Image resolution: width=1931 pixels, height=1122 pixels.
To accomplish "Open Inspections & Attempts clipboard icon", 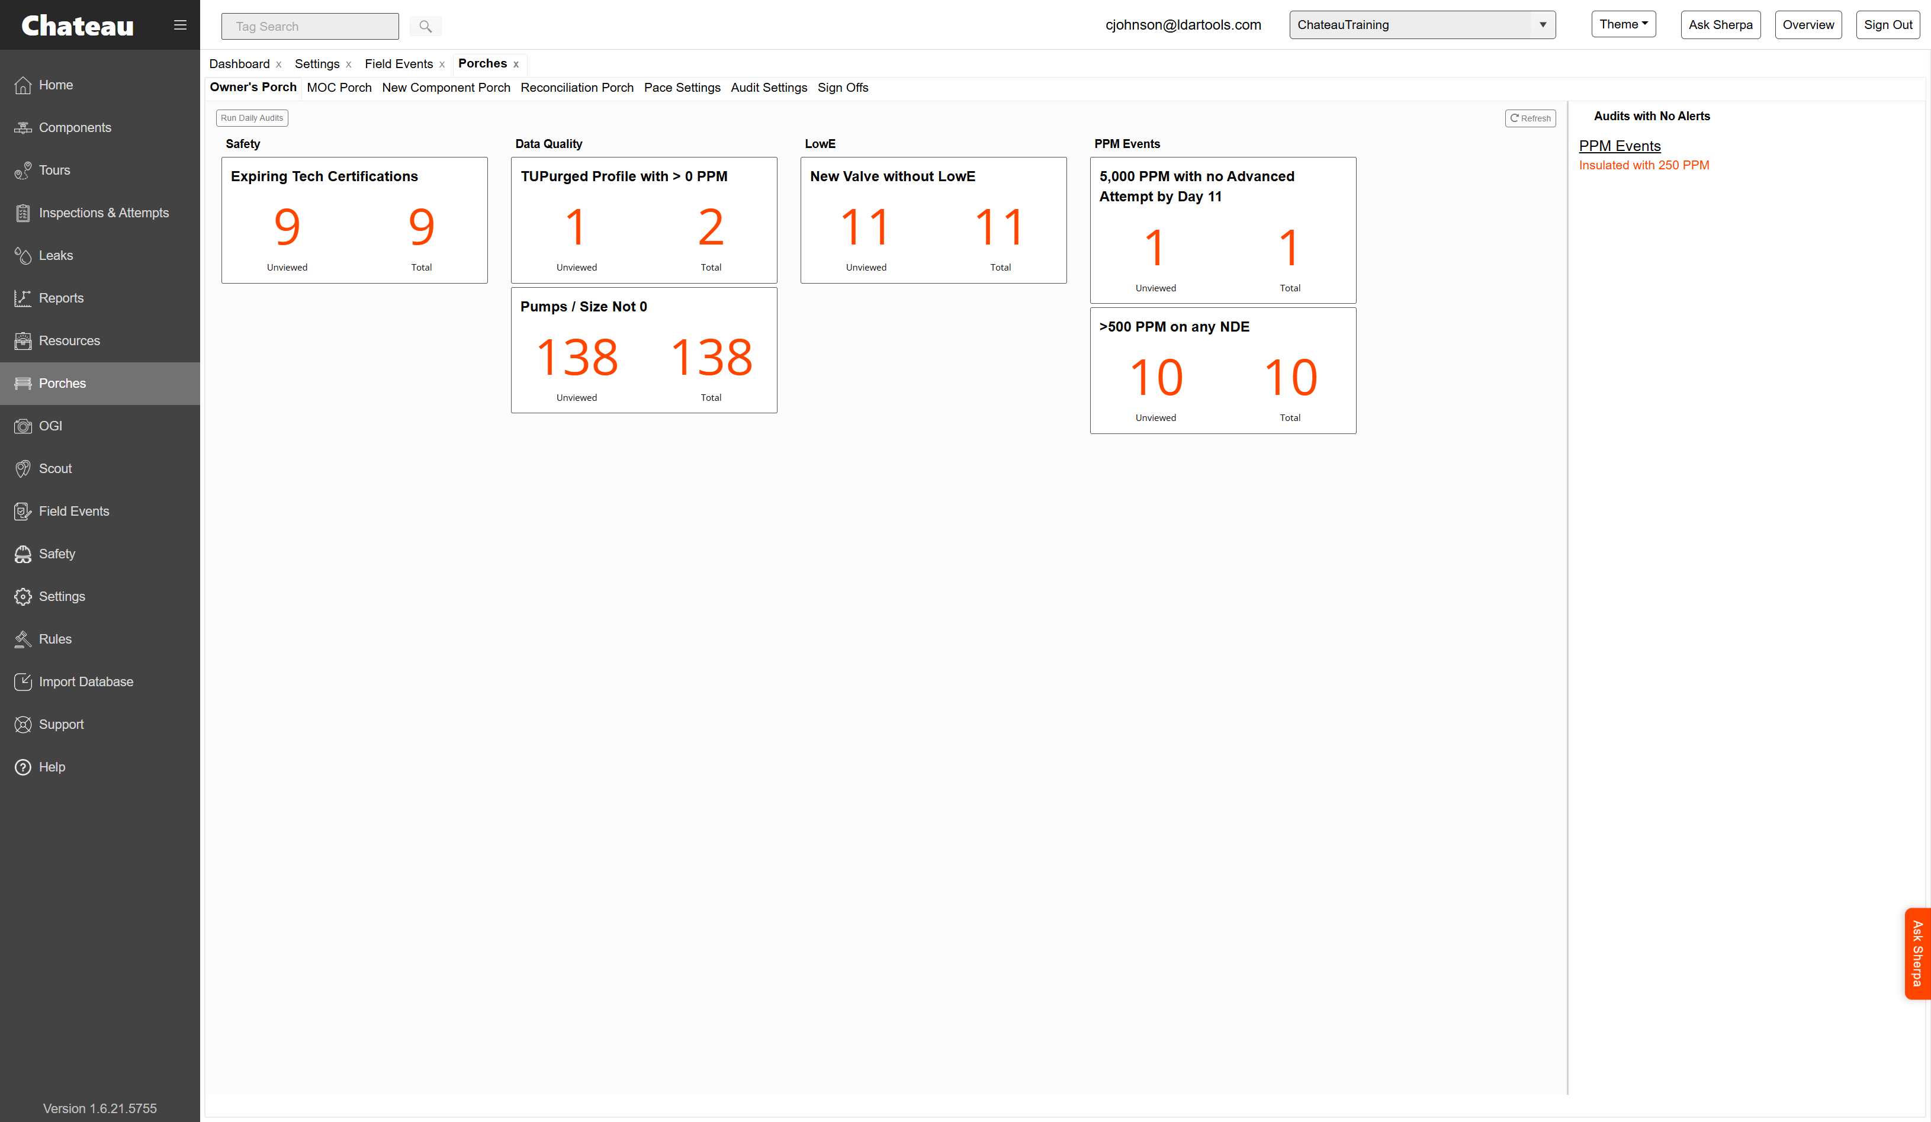I will pos(23,213).
